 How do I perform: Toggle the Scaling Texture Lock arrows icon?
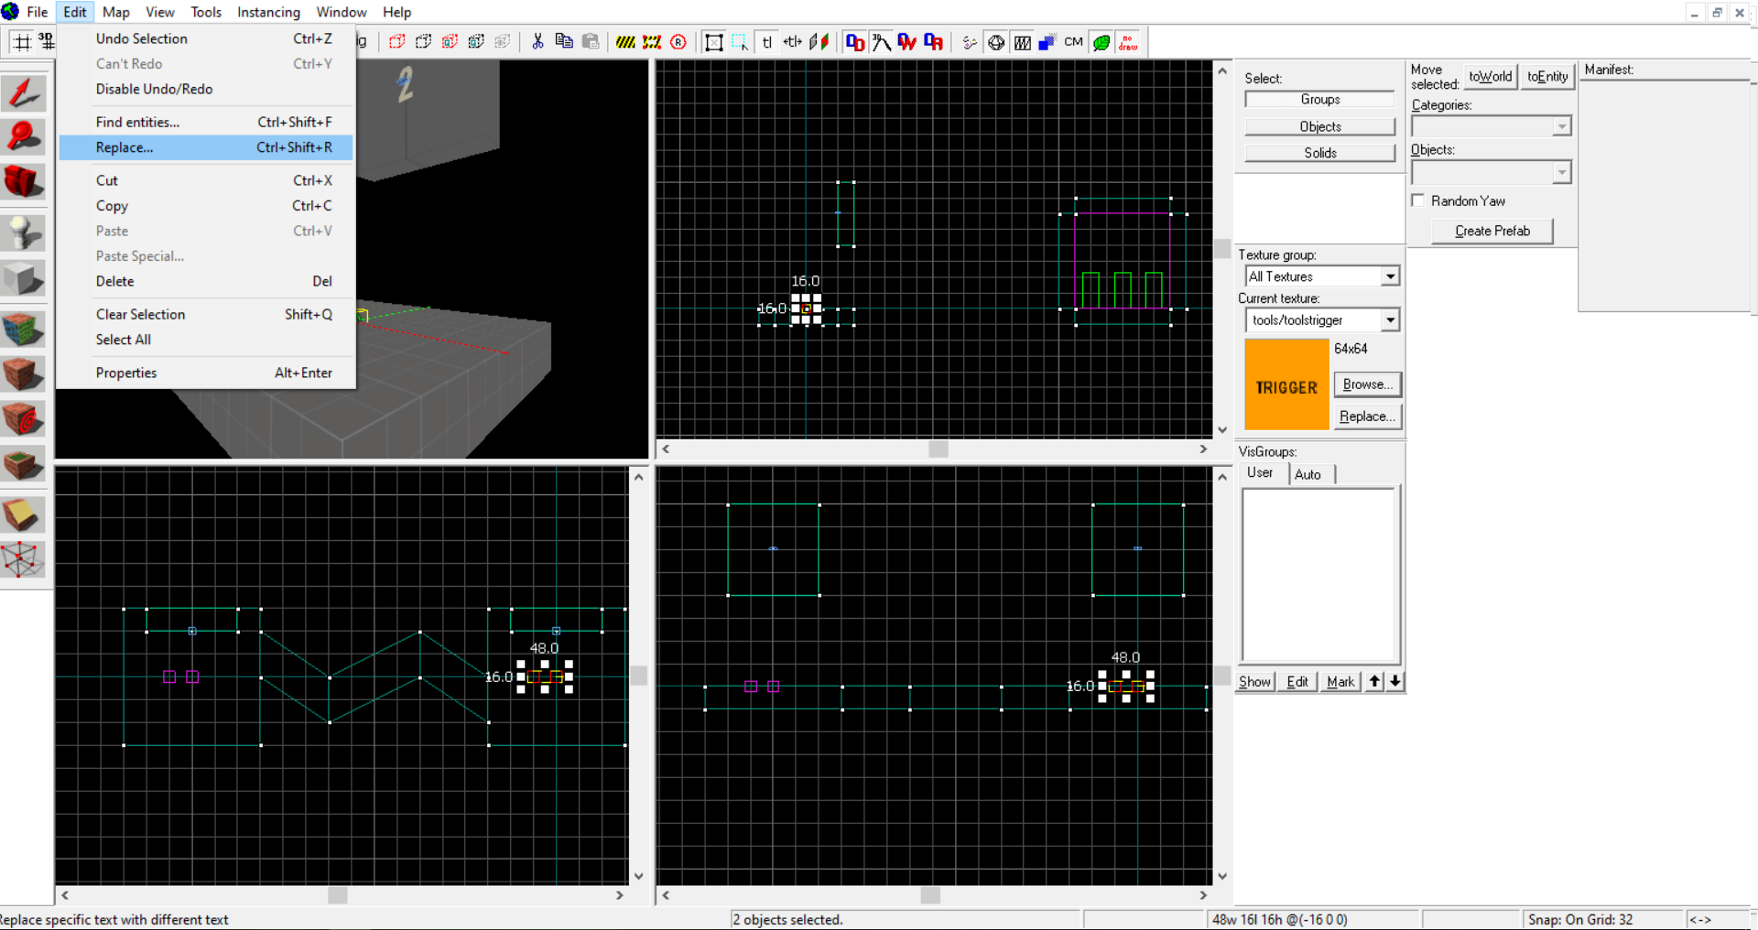793,42
